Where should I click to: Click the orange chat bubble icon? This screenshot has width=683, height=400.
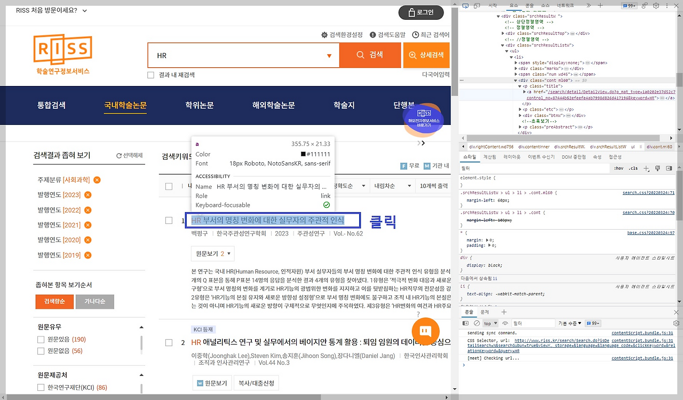click(425, 331)
